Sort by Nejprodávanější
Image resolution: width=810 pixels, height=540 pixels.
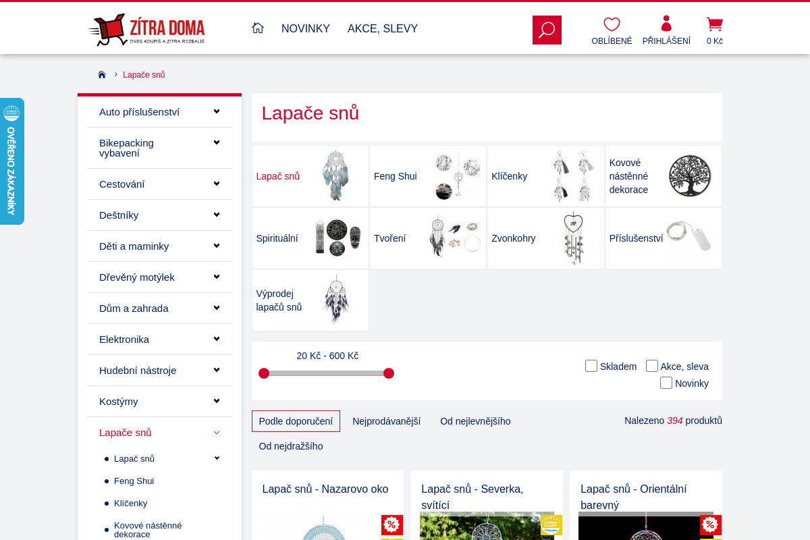(386, 421)
